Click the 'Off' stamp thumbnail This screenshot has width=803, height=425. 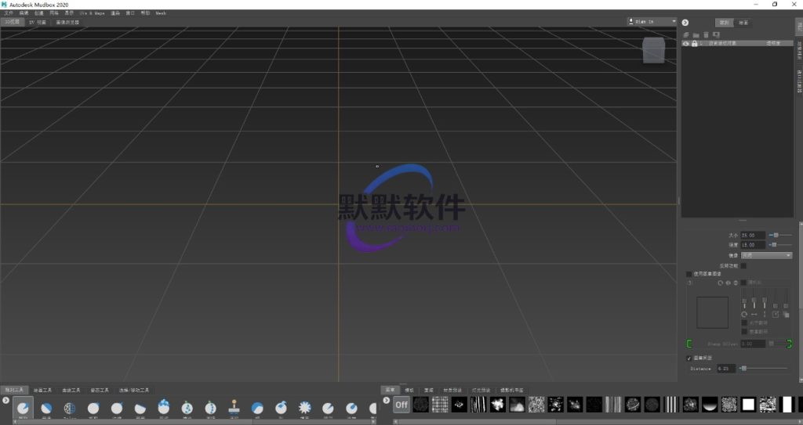[401, 405]
